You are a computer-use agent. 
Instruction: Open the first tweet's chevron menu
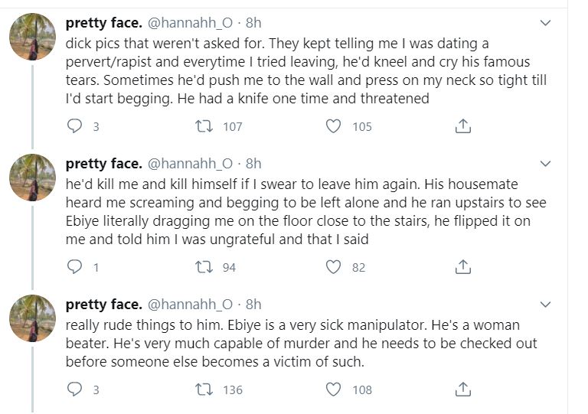[545, 23]
